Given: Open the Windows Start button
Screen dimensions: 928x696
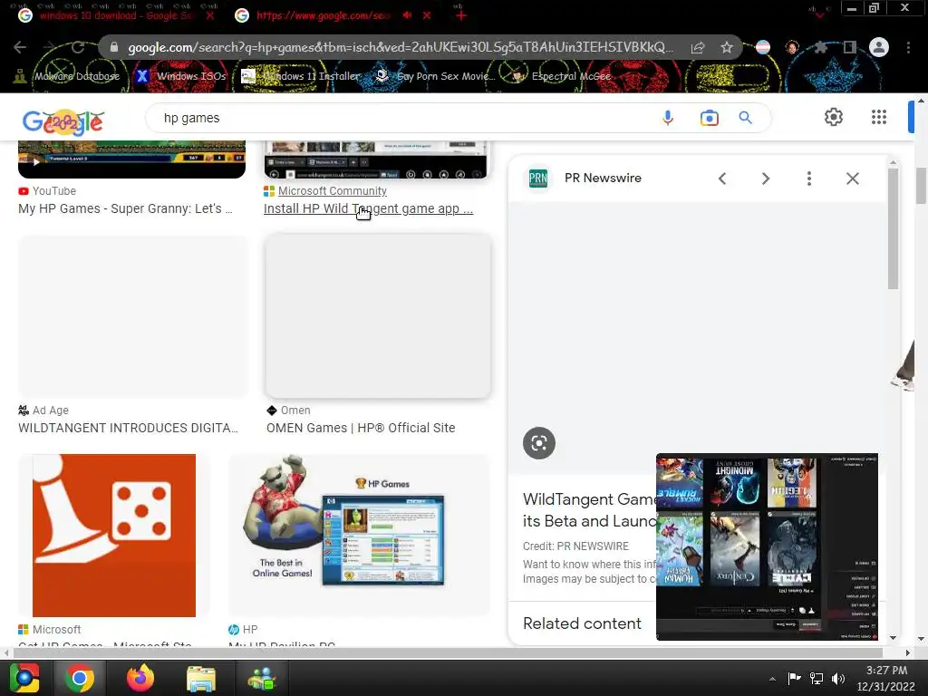Looking at the screenshot, I should (x=24, y=678).
